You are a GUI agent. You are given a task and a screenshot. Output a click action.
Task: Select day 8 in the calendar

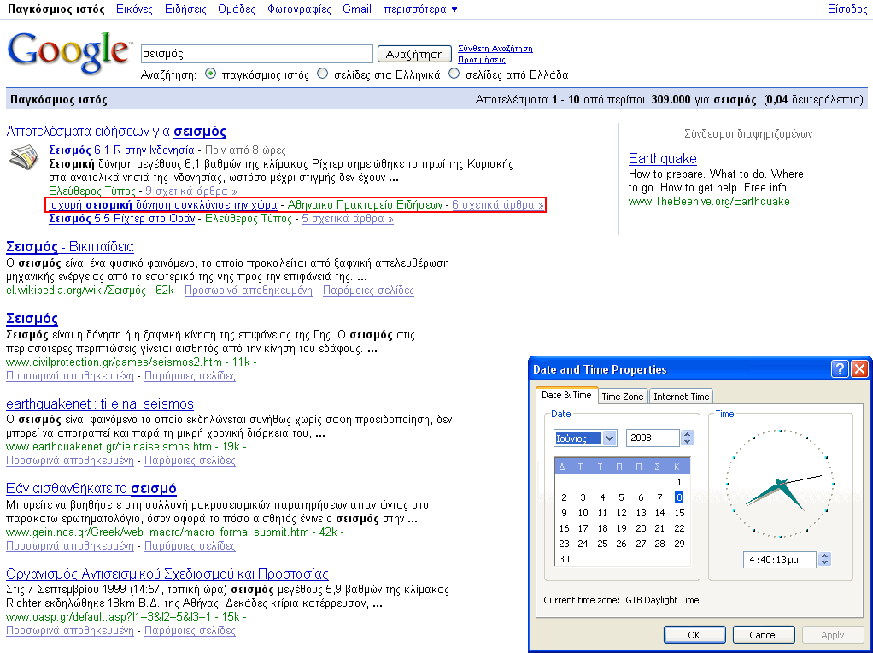click(x=679, y=497)
